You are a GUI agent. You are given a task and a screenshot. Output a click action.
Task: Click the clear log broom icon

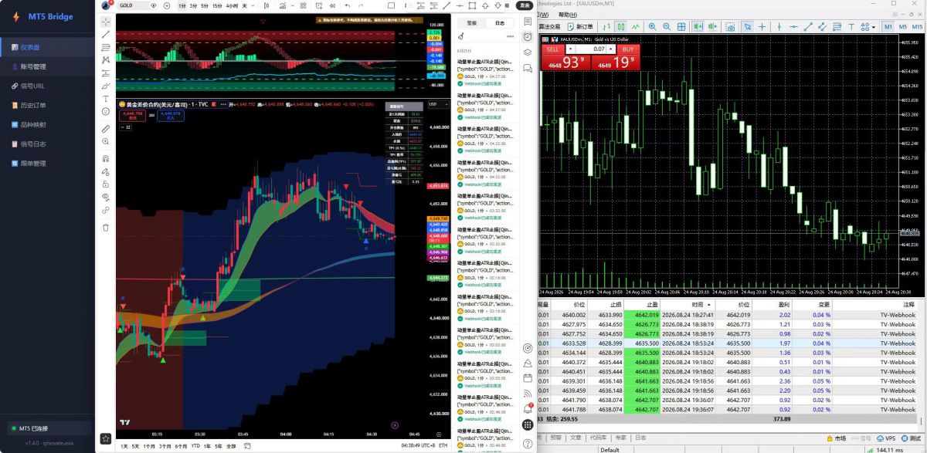click(x=461, y=36)
